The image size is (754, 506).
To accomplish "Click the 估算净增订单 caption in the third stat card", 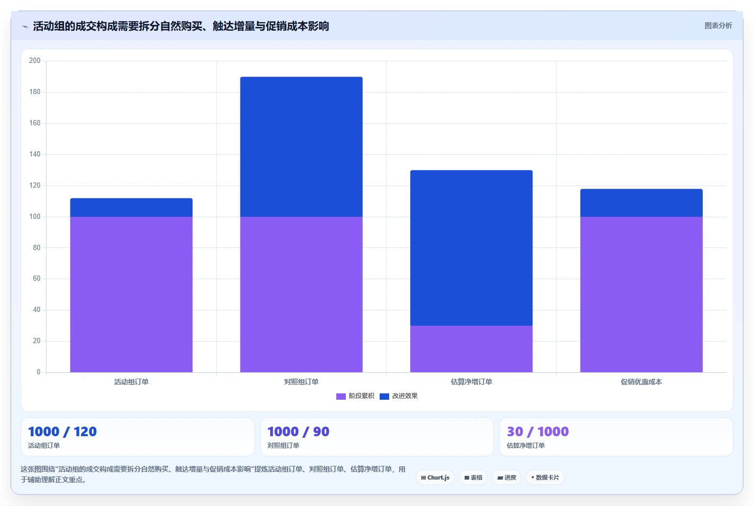I will [526, 446].
